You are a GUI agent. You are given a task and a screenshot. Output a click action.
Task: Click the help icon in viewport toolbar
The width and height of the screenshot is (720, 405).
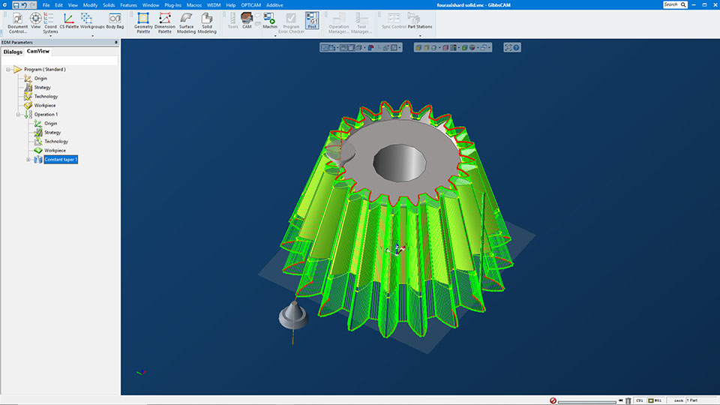pyautogui.click(x=516, y=47)
